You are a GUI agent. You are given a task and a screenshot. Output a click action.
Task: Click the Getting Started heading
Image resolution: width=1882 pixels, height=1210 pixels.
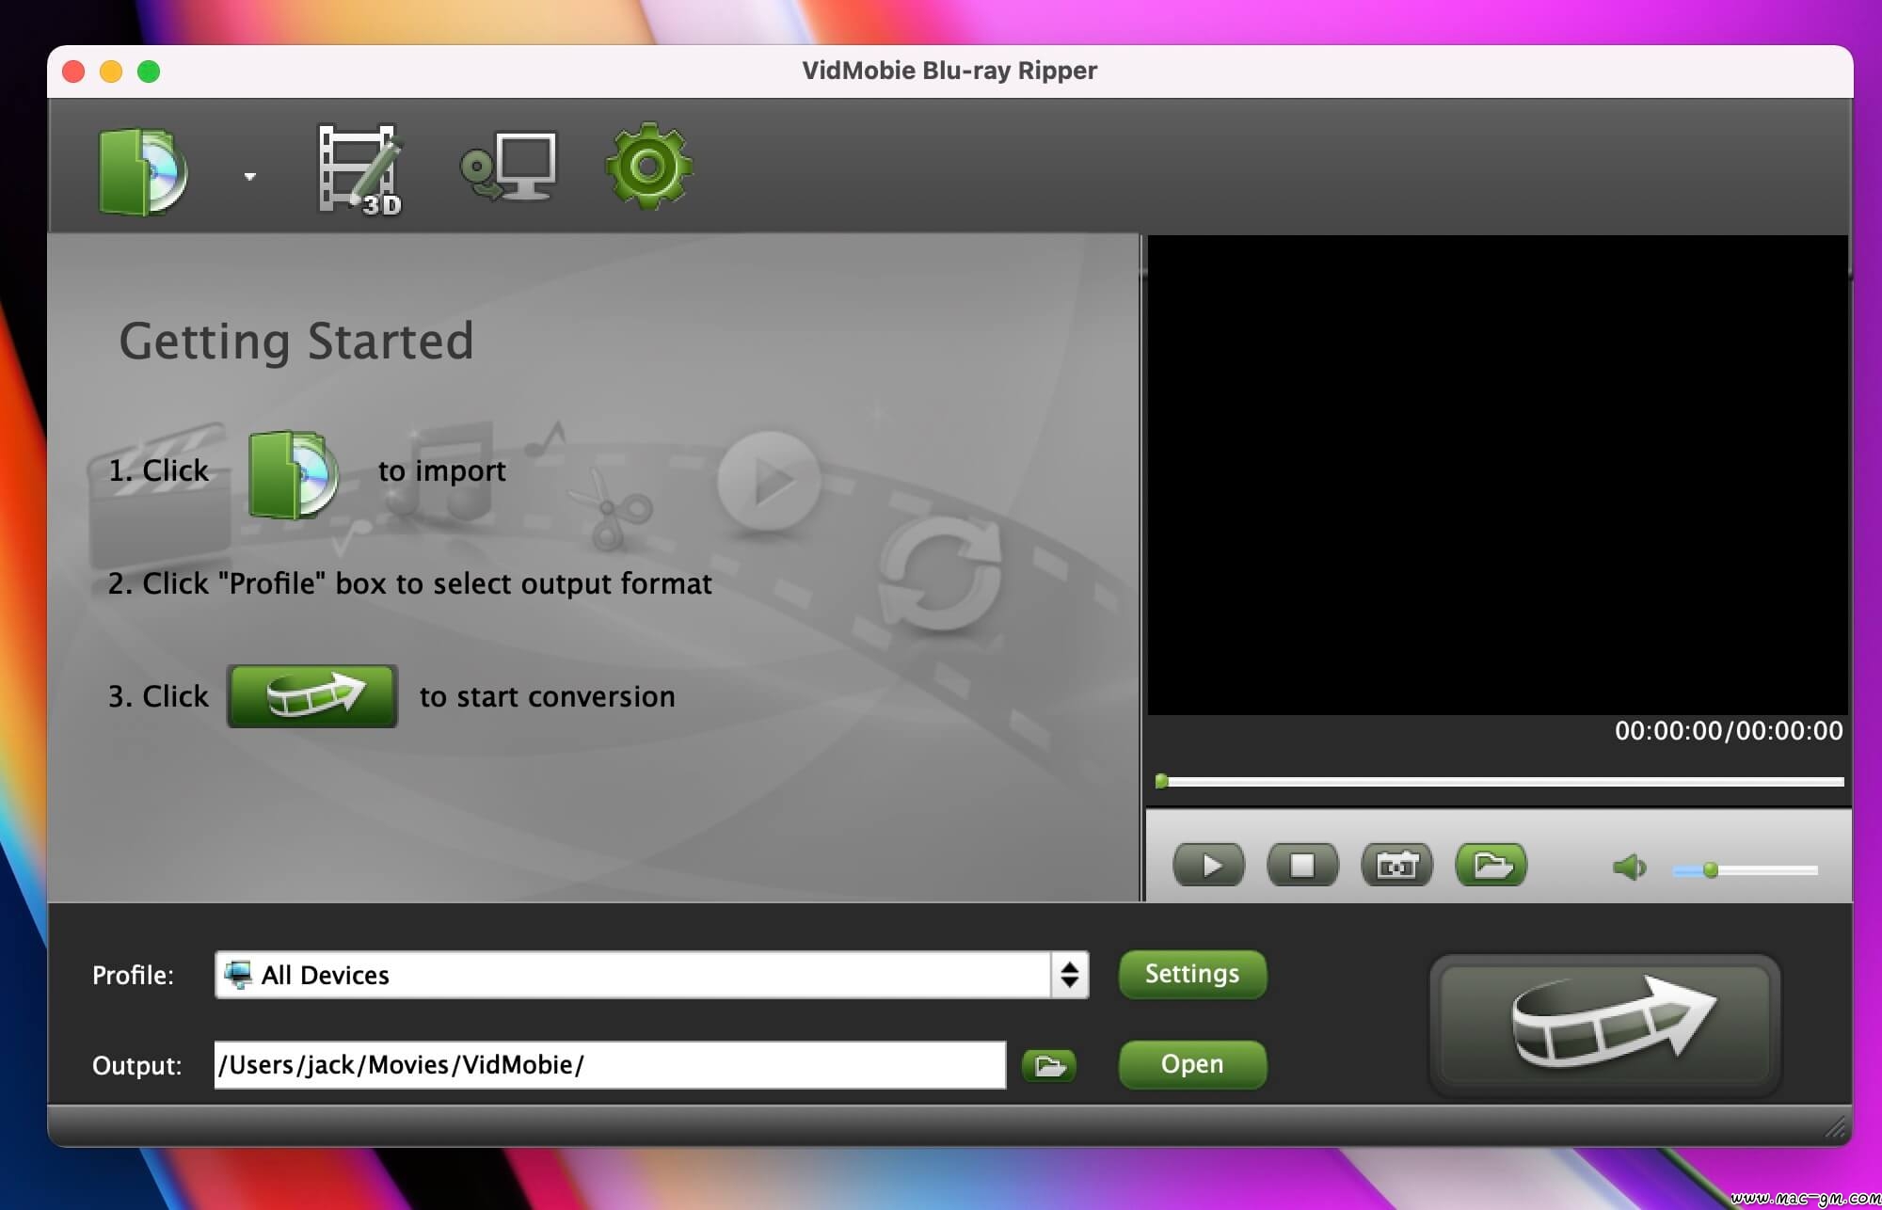(x=296, y=342)
